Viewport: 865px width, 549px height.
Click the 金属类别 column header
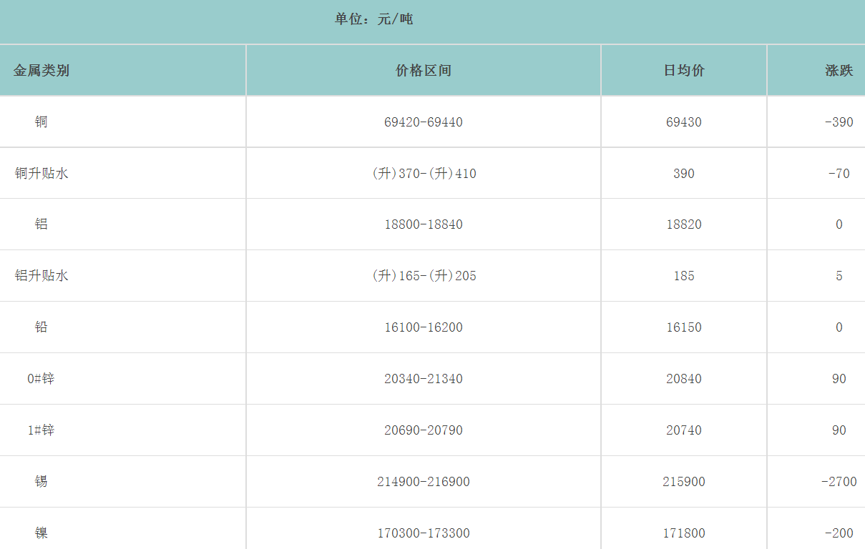click(x=41, y=71)
